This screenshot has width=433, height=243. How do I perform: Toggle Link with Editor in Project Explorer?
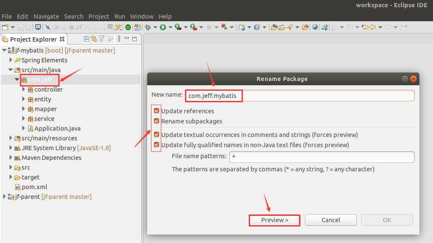[x=94, y=39]
